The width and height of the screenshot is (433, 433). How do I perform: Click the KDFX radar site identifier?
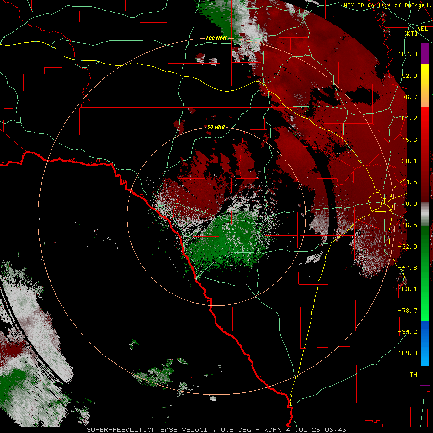point(273,430)
